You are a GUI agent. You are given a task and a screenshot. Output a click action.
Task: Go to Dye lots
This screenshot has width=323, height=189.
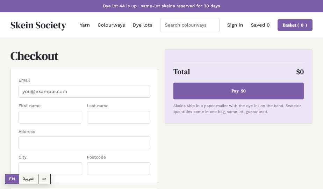pyautogui.click(x=142, y=25)
